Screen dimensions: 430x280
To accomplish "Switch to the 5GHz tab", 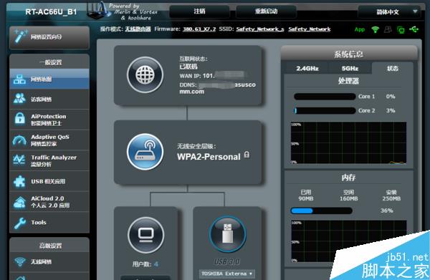I will click(350, 68).
